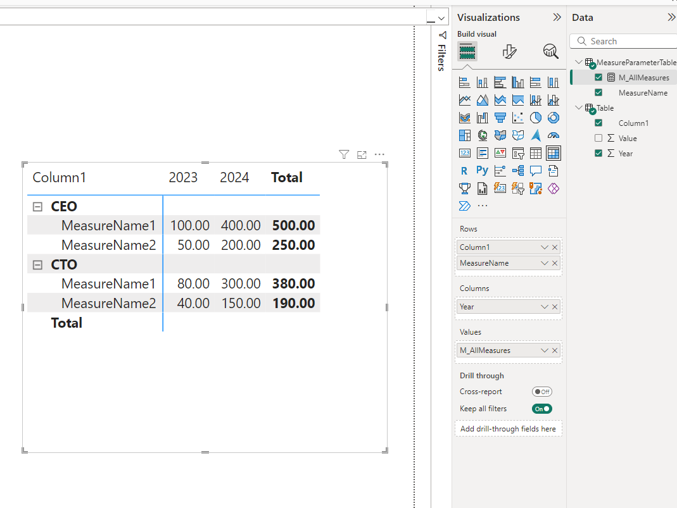Open Focus mode for the matrix visual

pos(362,154)
